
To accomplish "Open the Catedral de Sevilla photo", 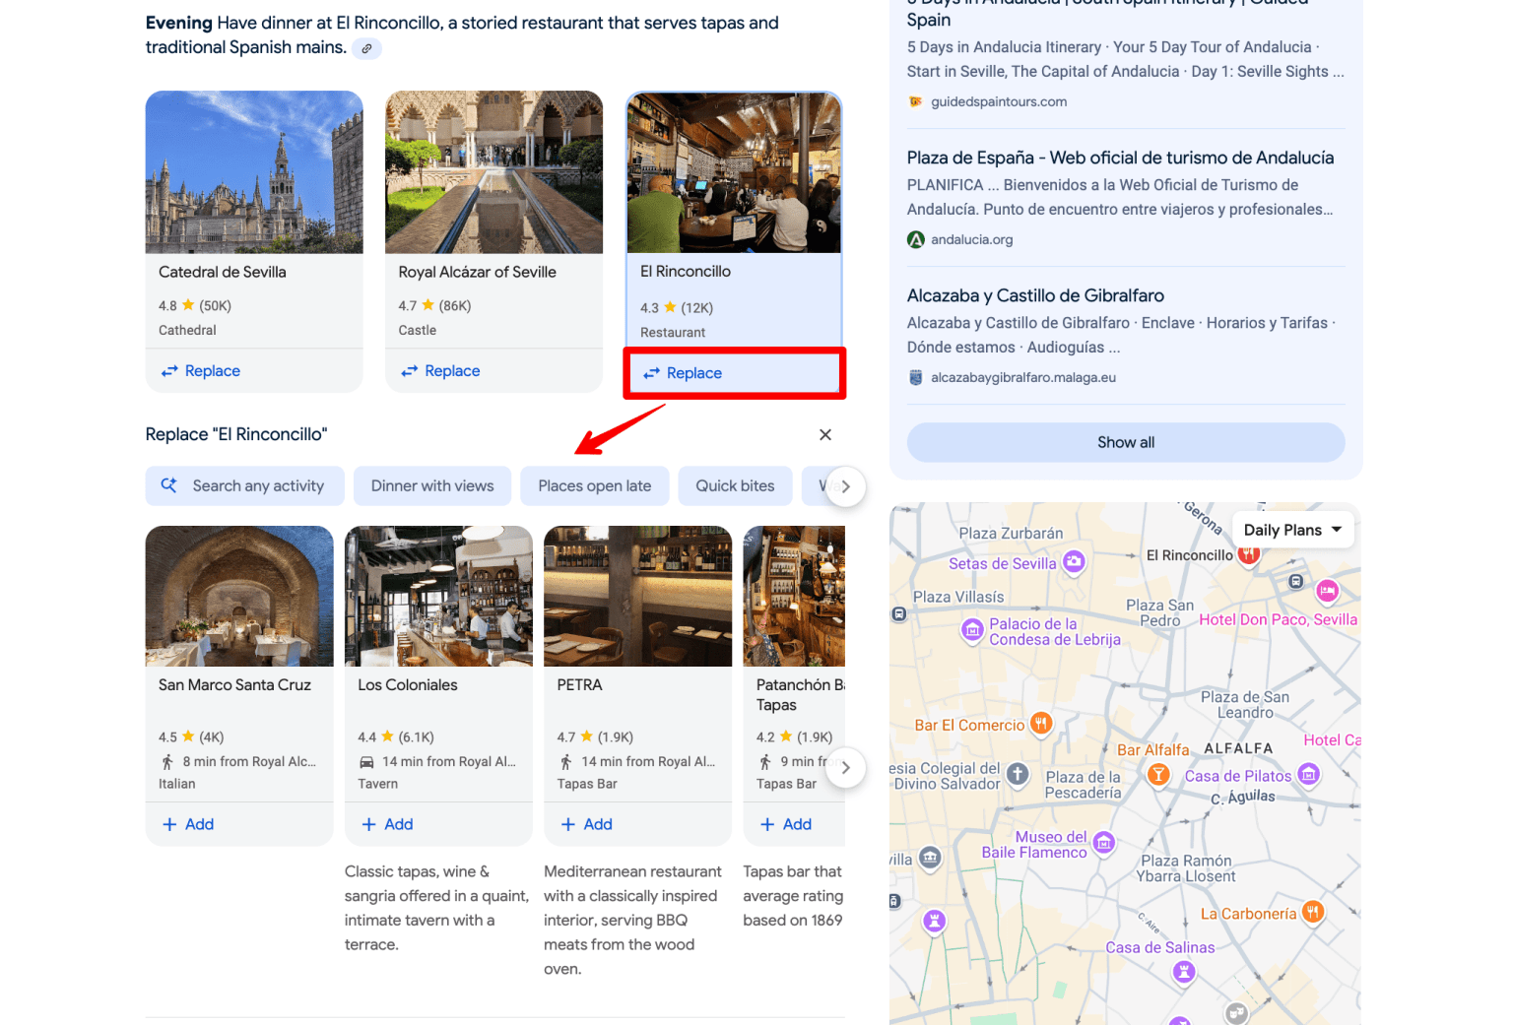I will [254, 172].
